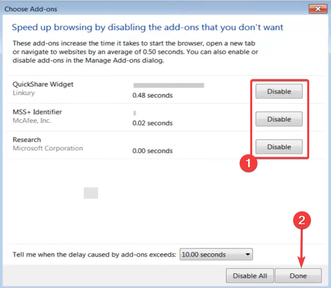Disable the MSS+ Identifier add-on
The height and width of the screenshot is (288, 331).
pyautogui.click(x=279, y=119)
